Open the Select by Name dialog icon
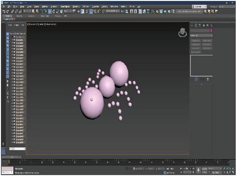Viewport: 236px width, 176px height. tap(37, 11)
